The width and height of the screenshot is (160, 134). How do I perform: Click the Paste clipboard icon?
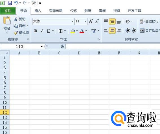pyautogui.click(x=7, y=20)
